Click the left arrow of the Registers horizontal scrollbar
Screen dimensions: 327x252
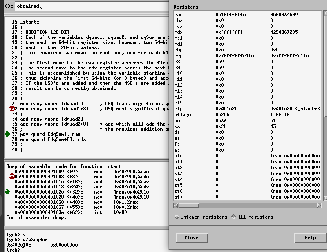click(x=176, y=205)
